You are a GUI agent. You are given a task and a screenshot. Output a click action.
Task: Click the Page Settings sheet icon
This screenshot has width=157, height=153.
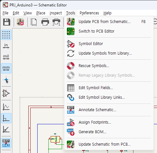click(34, 22)
